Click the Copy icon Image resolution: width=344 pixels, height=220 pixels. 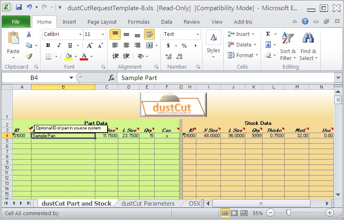tap(29, 45)
